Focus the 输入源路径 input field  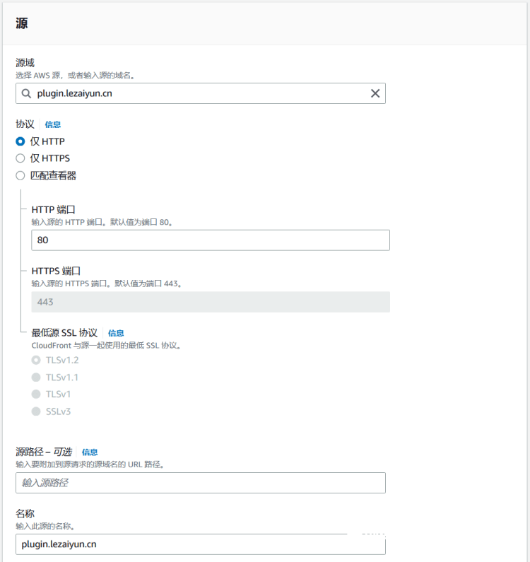click(201, 483)
